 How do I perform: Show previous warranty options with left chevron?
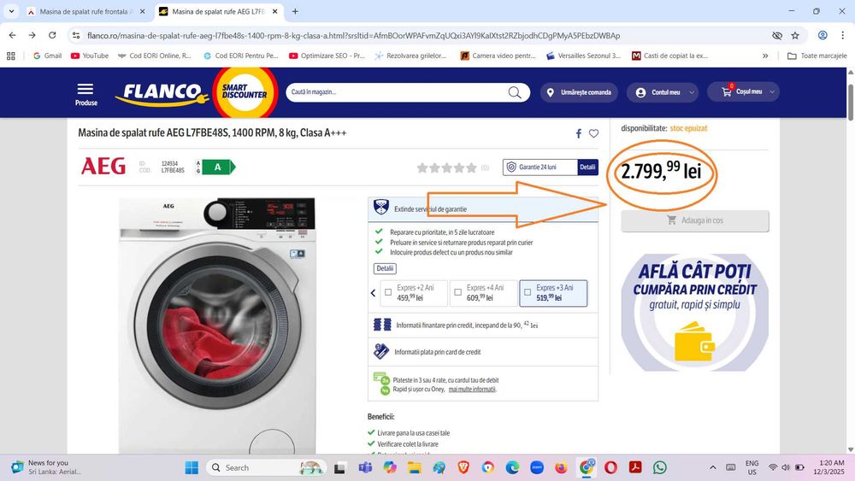point(373,293)
